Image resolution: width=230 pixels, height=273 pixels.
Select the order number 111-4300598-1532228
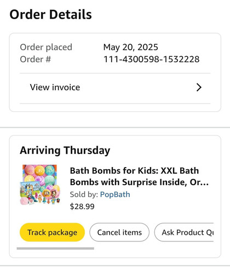click(x=151, y=60)
